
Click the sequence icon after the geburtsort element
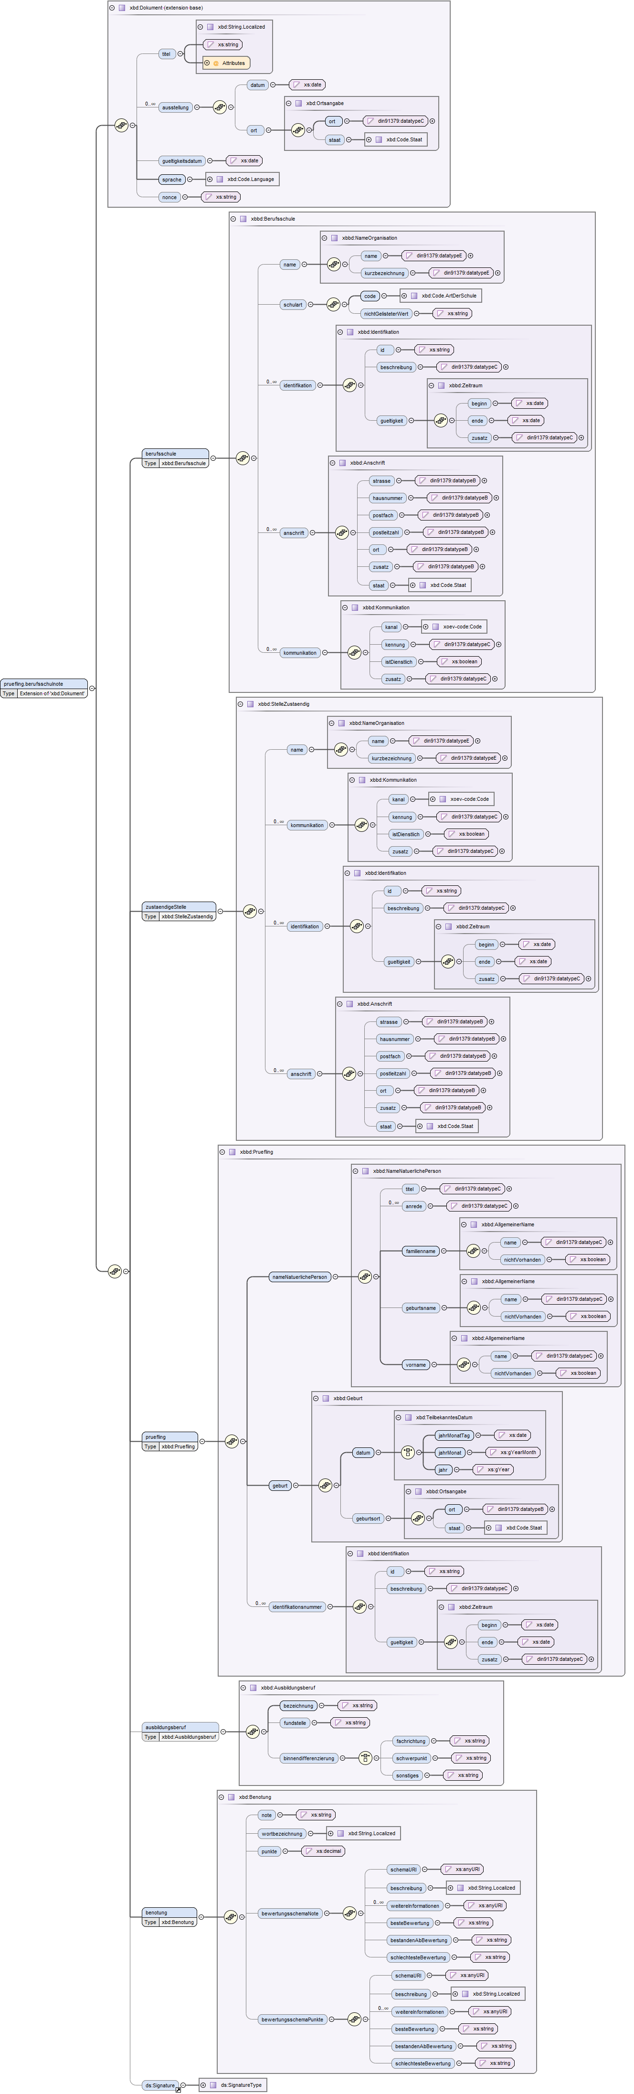pos(418,1519)
